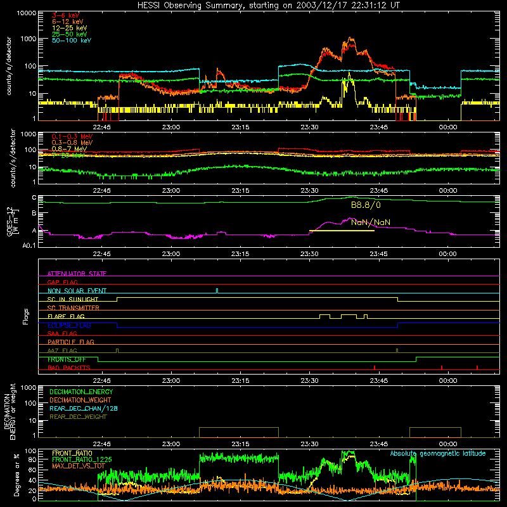The height and width of the screenshot is (507, 507).
Task: Select the yellow 12-25 keV legend entry
Action: (x=69, y=28)
